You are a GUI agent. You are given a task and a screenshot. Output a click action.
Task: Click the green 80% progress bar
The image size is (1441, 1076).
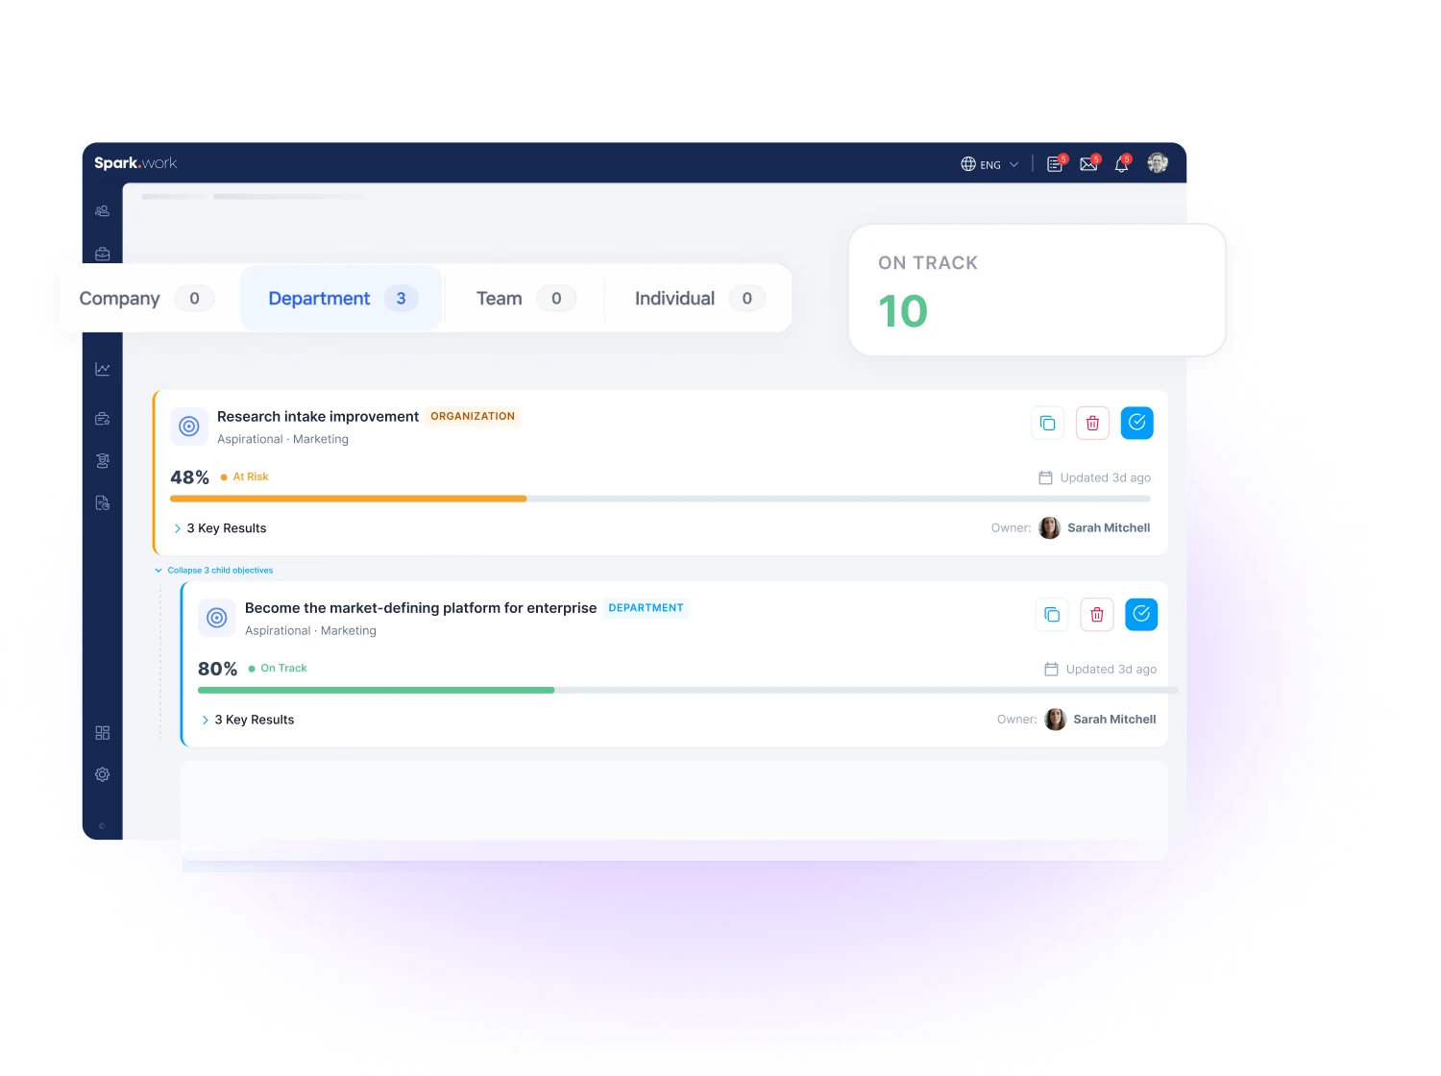tap(377, 690)
